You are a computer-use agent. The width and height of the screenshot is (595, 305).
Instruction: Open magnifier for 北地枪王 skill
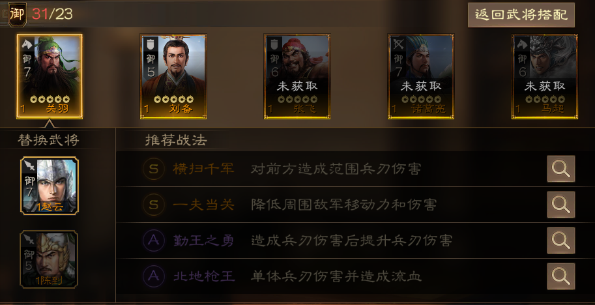pos(561,276)
